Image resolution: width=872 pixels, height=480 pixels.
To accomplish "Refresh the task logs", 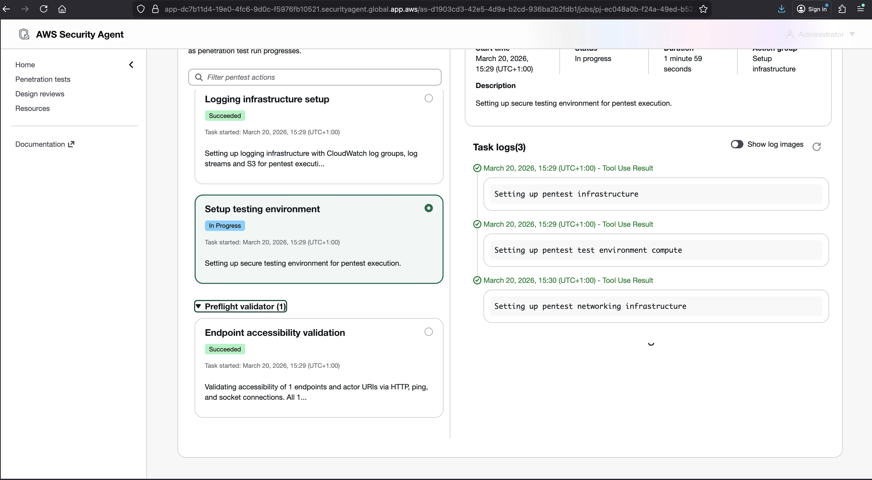I will [x=816, y=146].
